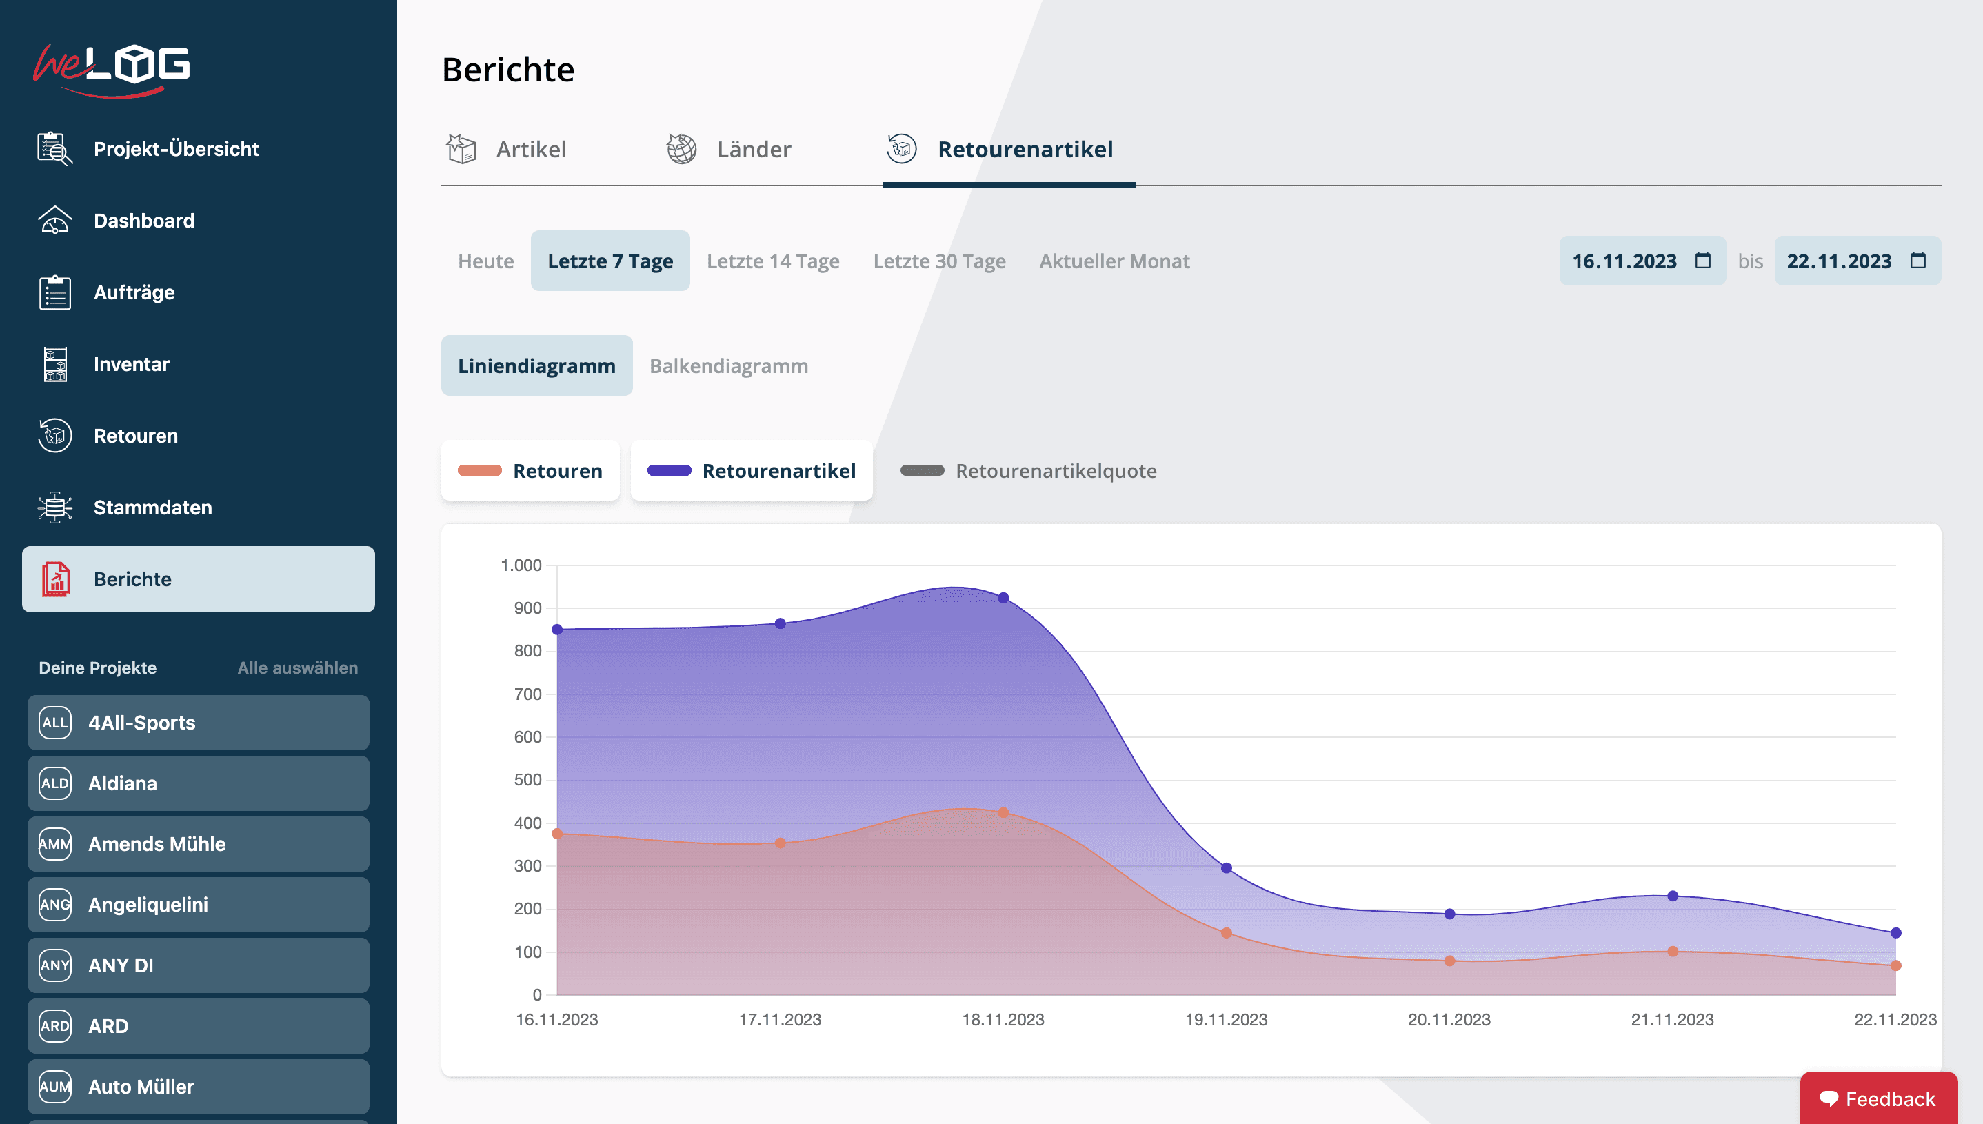Select the Letzte 14 Tage range

(x=773, y=261)
